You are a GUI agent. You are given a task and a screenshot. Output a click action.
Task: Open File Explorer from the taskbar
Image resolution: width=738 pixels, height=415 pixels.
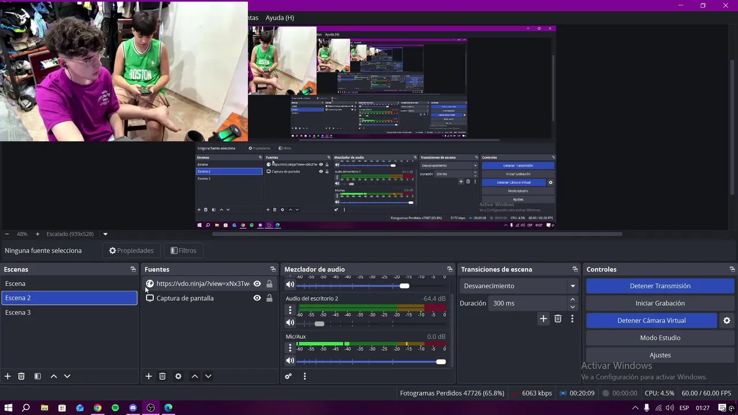[x=44, y=408]
